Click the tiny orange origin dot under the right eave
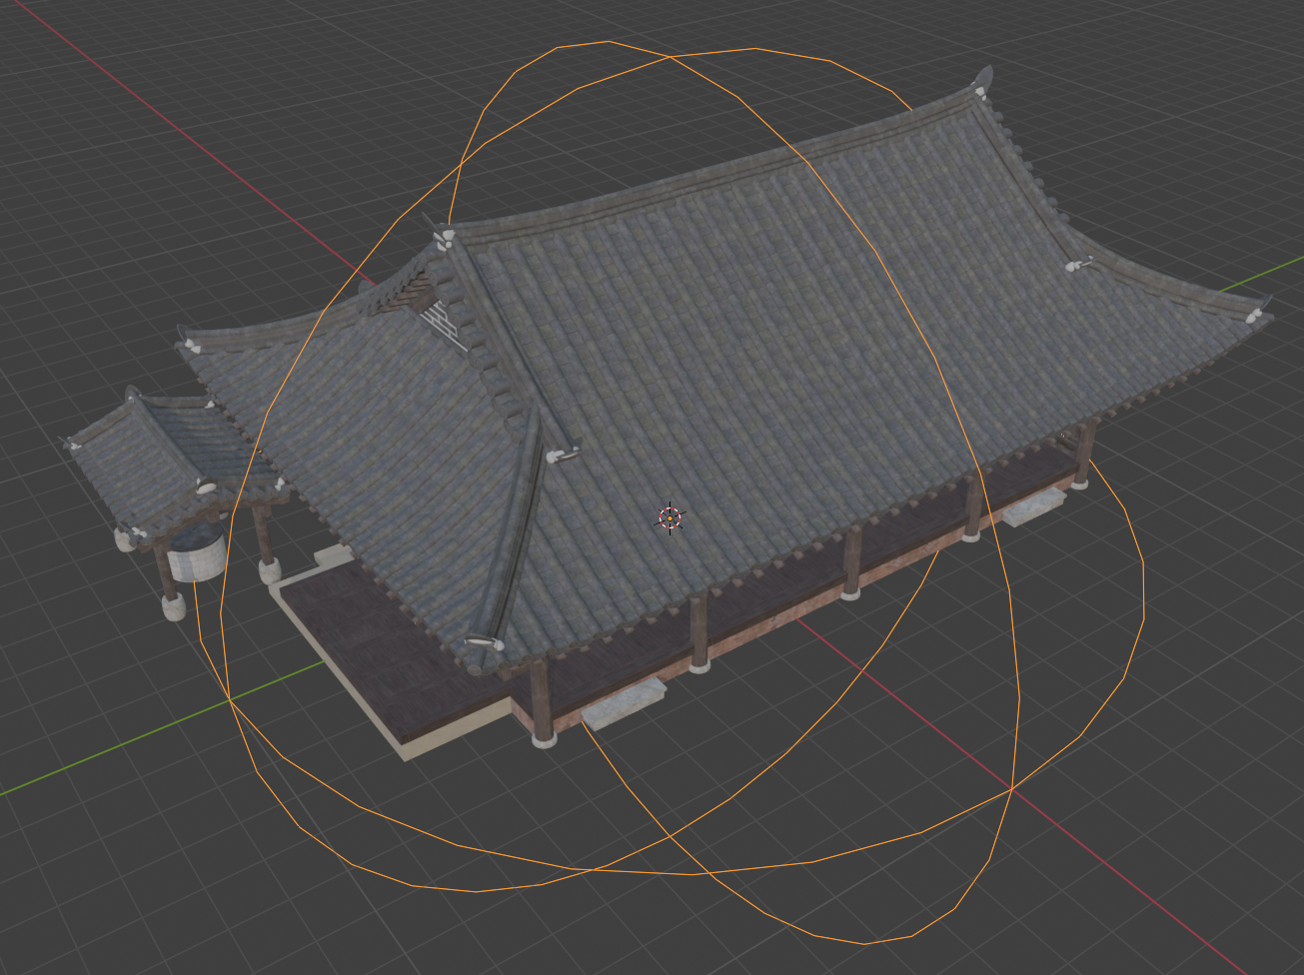Image resolution: width=1304 pixels, height=975 pixels. coord(1062,437)
